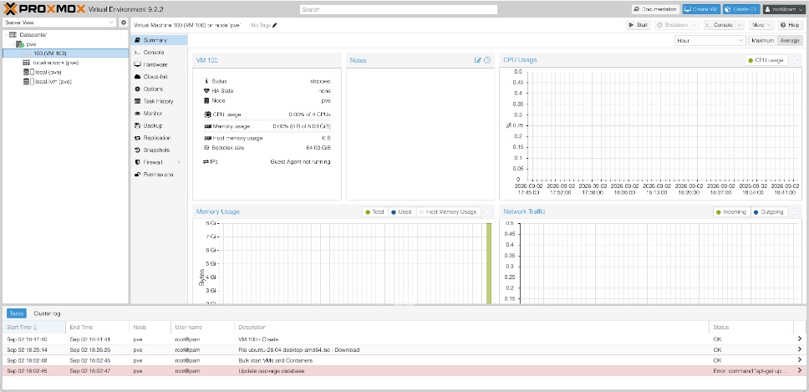Open Network Traffic chart options icon
This screenshot has width=809, height=392.
click(x=795, y=211)
